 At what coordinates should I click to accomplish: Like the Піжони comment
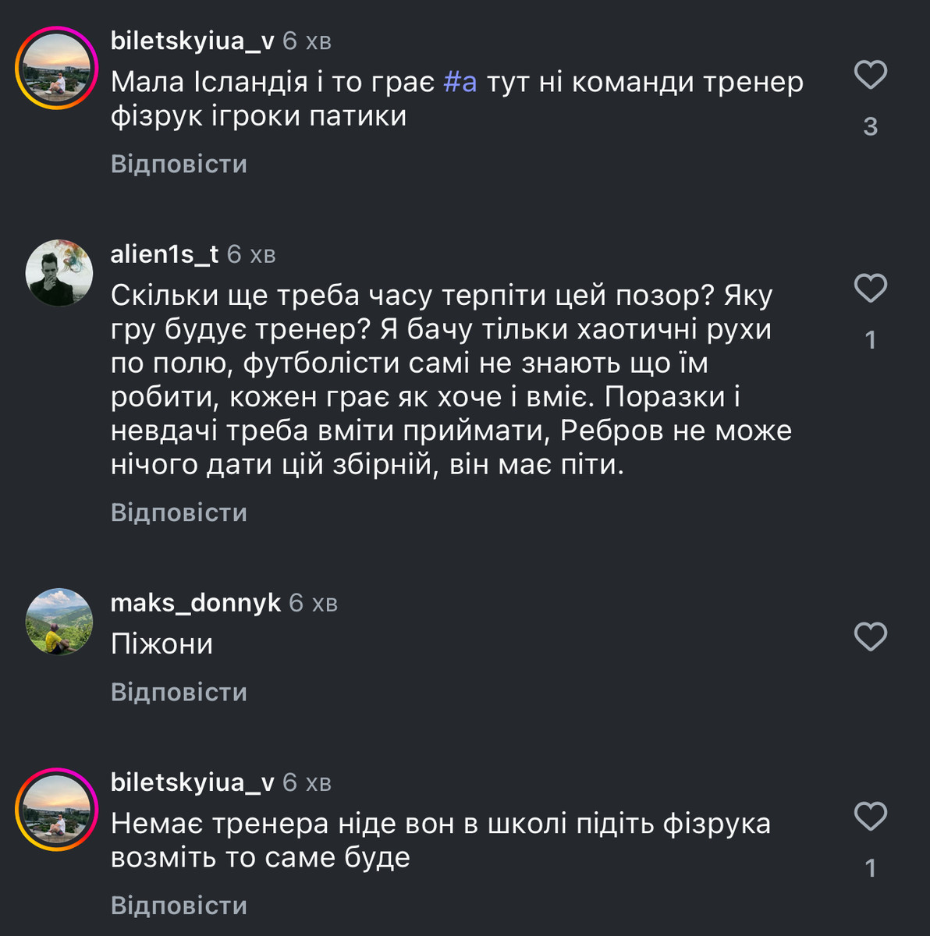pos(870,637)
